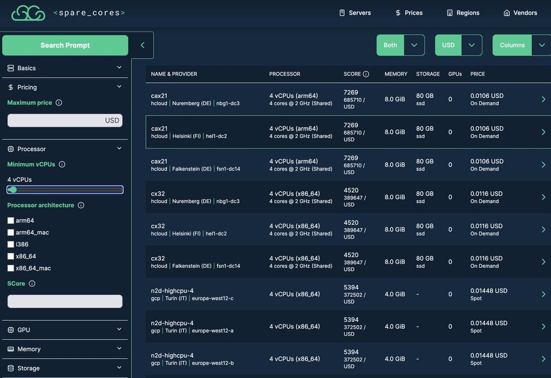This screenshot has height=378, width=551.
Task: Tick the i386 architecture checkbox
Action: 11,244
